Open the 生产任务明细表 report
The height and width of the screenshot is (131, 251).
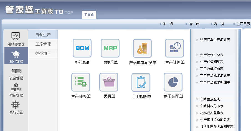click(x=212, y=62)
